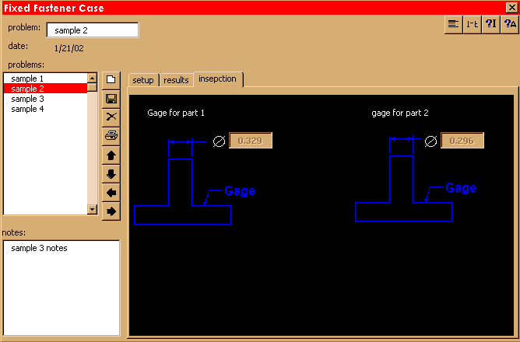This screenshot has width=520, height=342.
Task: Click the new problem blank-page icon
Action: 111,79
